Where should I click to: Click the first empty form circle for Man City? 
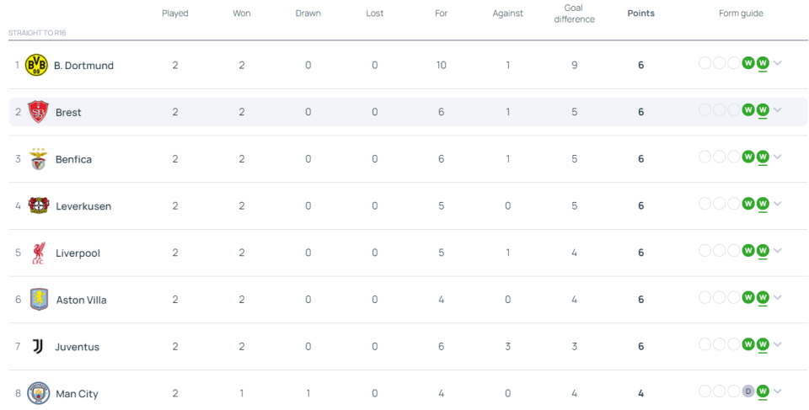pyautogui.click(x=705, y=392)
